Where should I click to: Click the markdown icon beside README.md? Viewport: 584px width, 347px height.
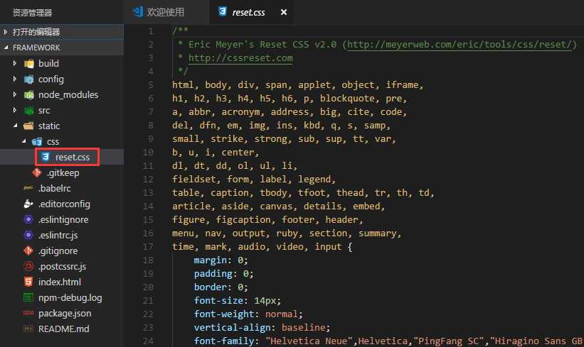coord(28,329)
